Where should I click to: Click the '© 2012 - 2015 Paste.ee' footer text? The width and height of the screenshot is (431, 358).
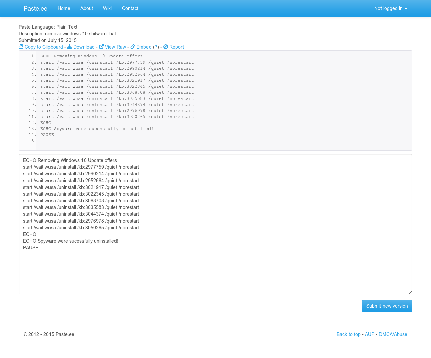49,334
